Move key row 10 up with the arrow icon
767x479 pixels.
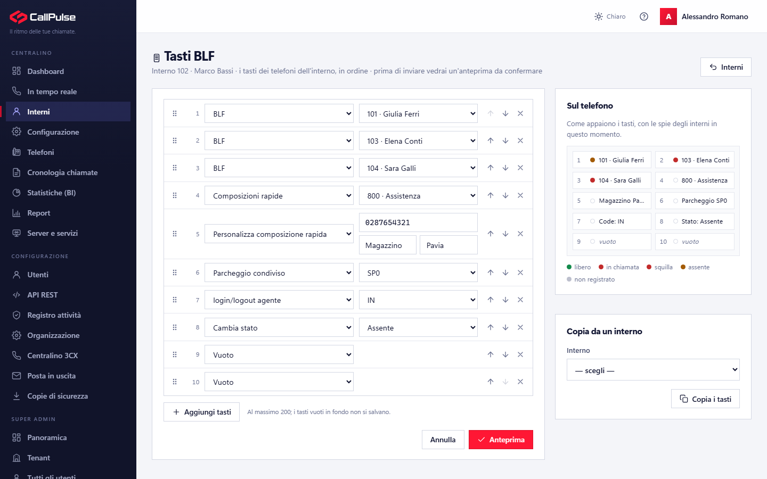(x=491, y=382)
